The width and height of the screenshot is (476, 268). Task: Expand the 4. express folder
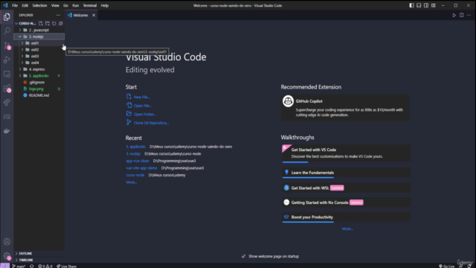pos(39,69)
